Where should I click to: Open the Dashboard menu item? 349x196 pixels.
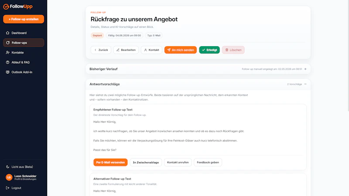pyautogui.click(x=24, y=33)
